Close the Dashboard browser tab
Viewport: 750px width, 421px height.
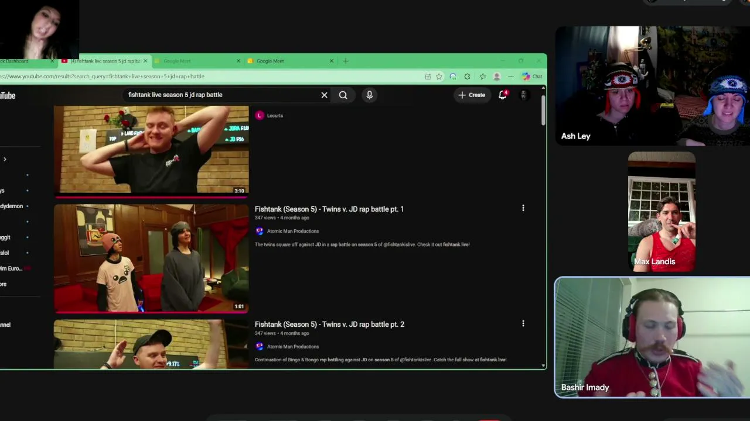[52, 61]
